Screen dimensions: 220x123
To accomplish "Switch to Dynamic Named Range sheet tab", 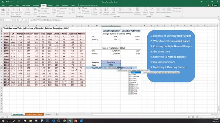I will coord(34,114).
